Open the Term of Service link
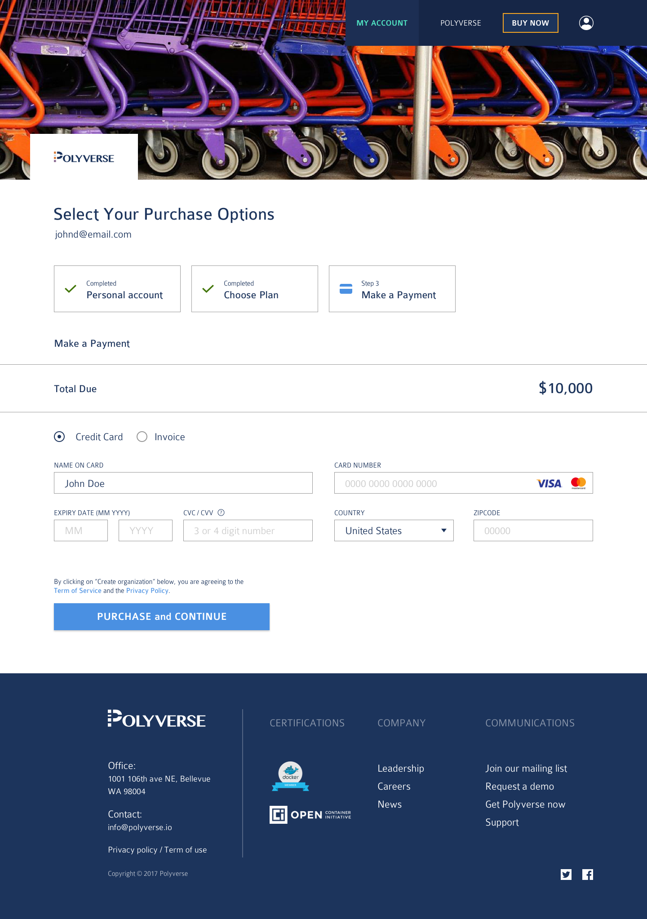 pos(78,591)
